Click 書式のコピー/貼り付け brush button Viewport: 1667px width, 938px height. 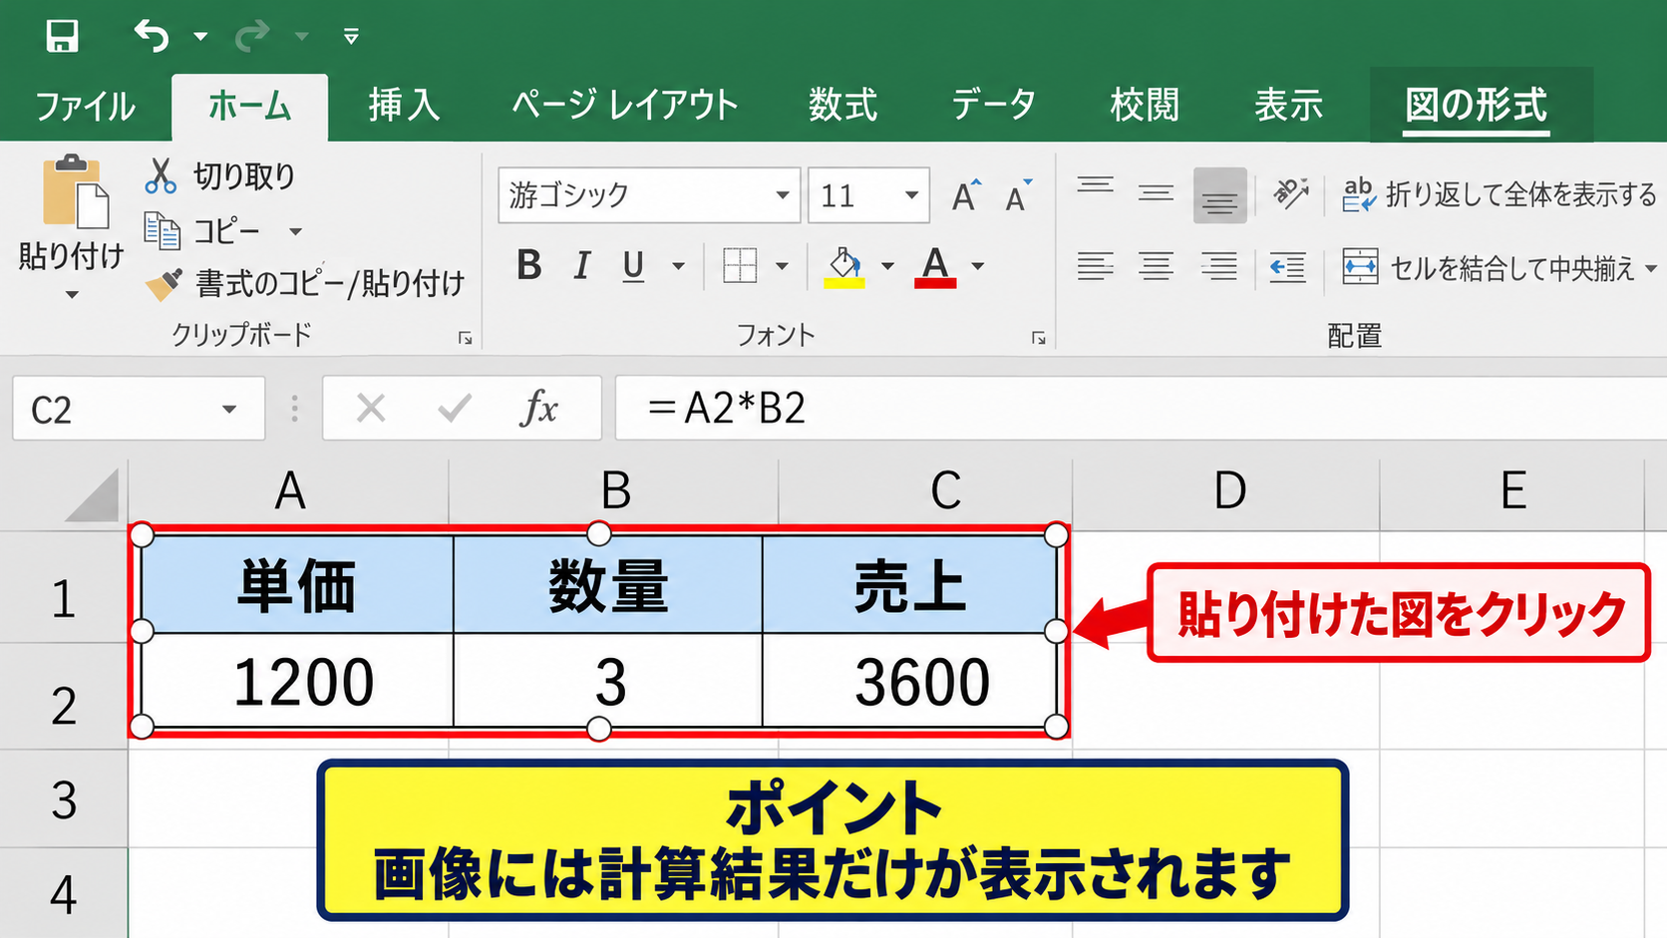[305, 285]
